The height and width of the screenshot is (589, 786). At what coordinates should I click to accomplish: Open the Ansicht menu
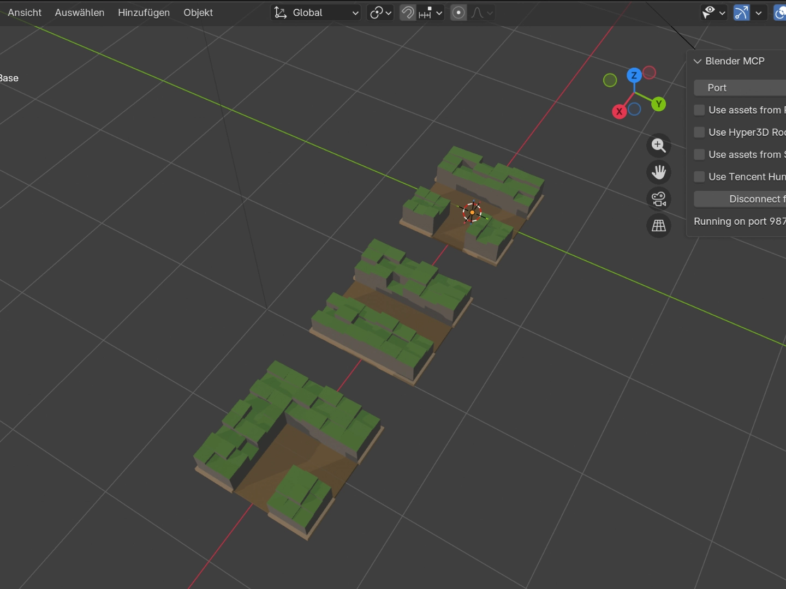pos(25,13)
